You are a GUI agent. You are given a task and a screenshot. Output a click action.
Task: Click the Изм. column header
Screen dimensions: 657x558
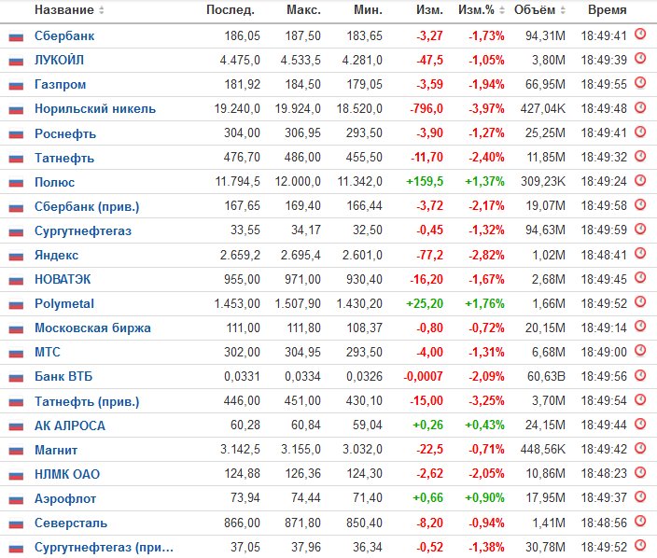point(430,9)
